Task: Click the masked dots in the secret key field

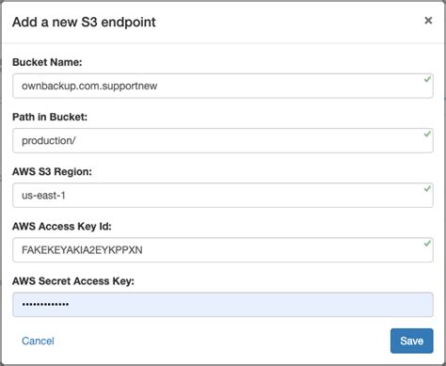Action: pos(45,304)
